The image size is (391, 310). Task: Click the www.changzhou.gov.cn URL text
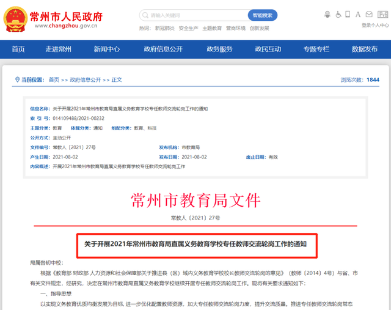[x=66, y=26]
